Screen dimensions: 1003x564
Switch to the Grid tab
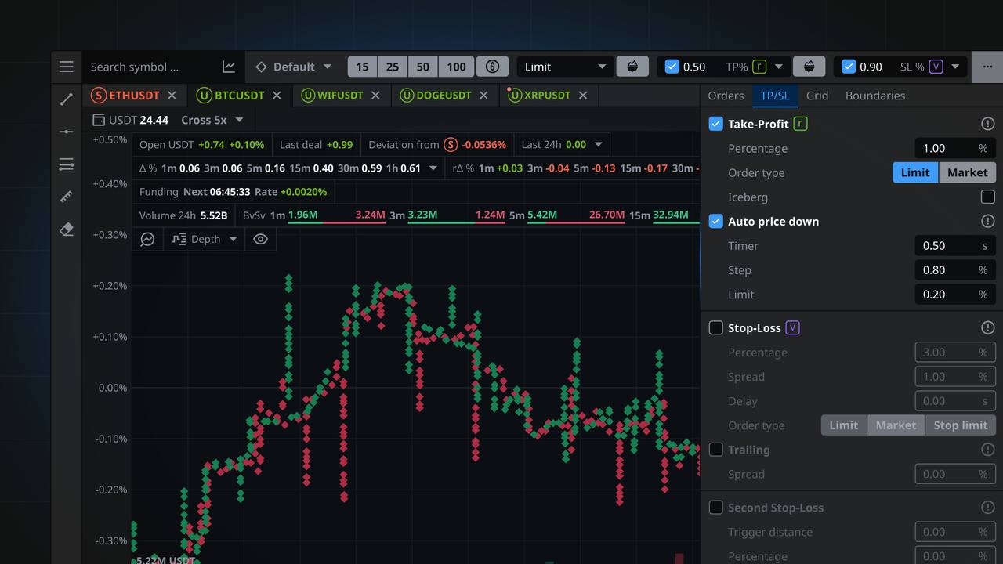pos(817,96)
